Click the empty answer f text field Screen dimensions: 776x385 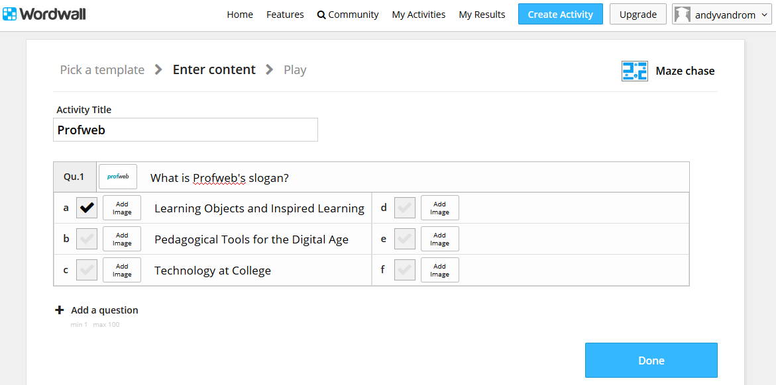(574, 271)
